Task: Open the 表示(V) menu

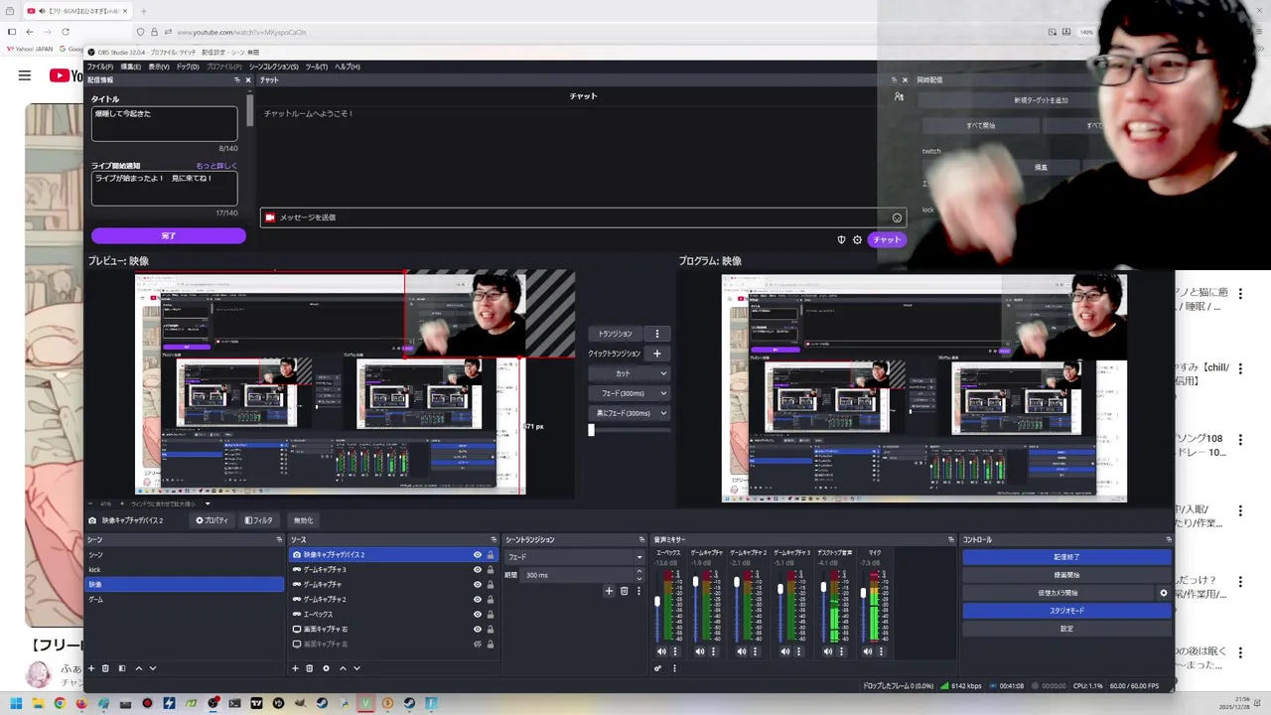Action: pos(159,67)
